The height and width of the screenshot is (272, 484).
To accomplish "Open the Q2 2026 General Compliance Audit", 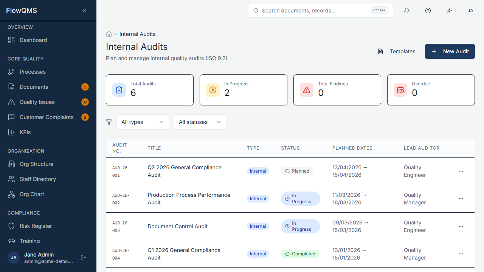I will [x=185, y=171].
